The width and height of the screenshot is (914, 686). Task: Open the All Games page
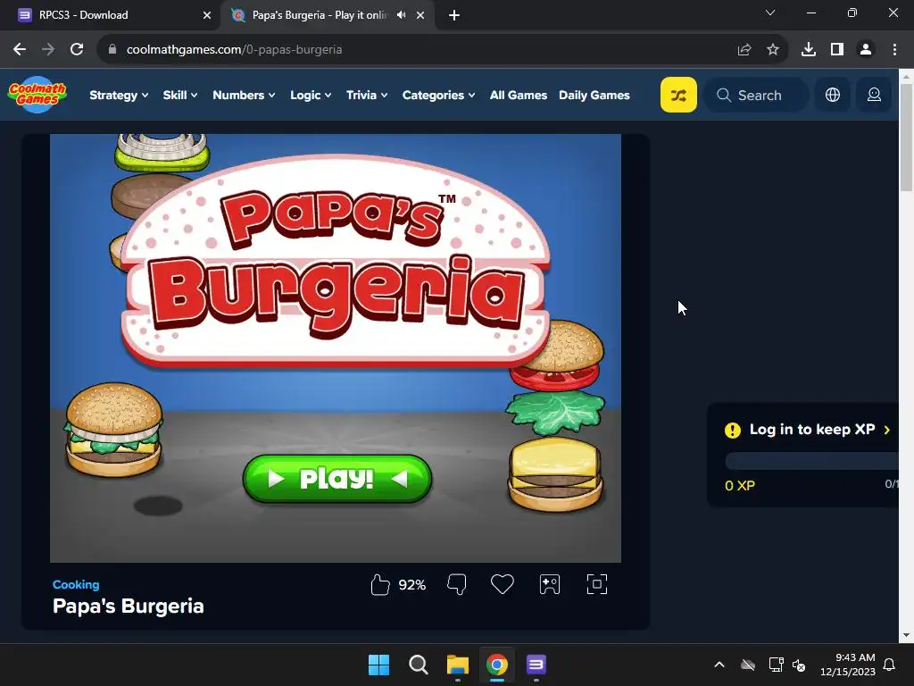pyautogui.click(x=519, y=95)
